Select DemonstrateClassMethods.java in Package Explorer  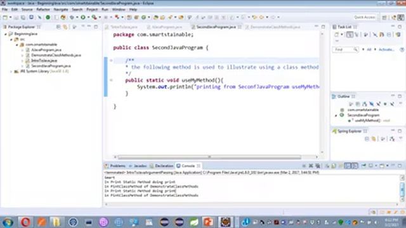coord(56,55)
